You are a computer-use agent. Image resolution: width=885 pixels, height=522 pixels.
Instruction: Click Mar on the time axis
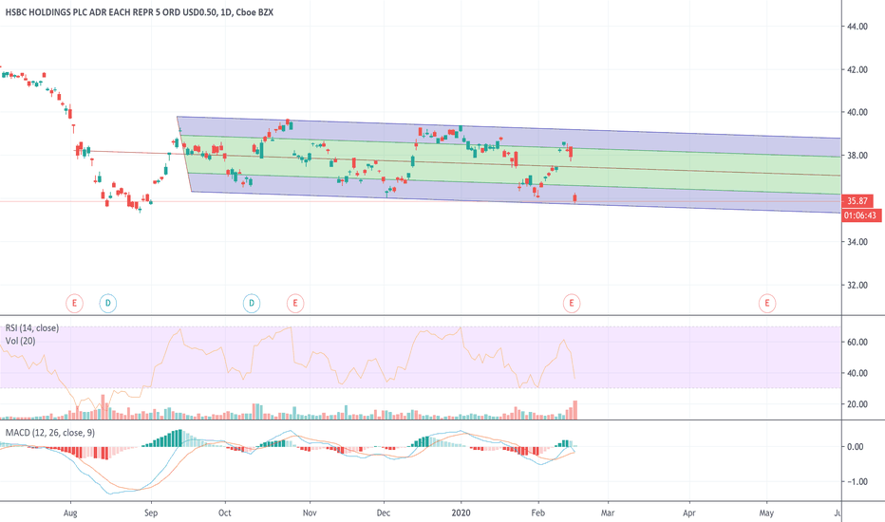pyautogui.click(x=608, y=513)
